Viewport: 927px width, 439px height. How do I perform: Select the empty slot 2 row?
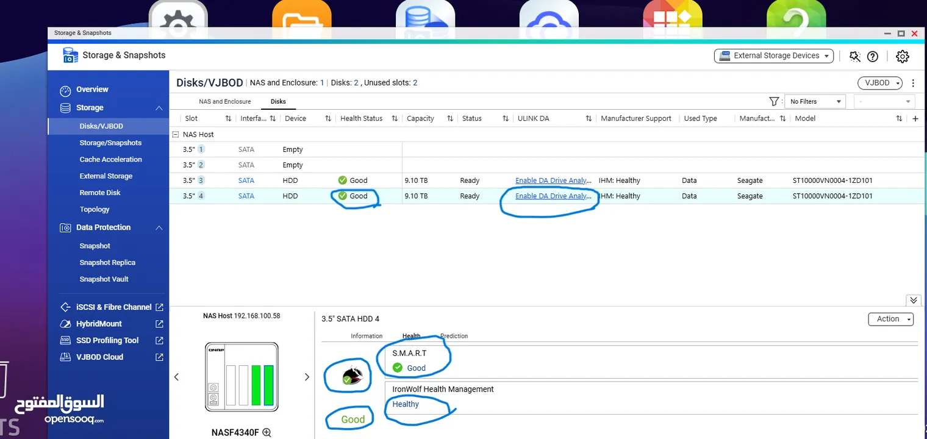coord(548,165)
